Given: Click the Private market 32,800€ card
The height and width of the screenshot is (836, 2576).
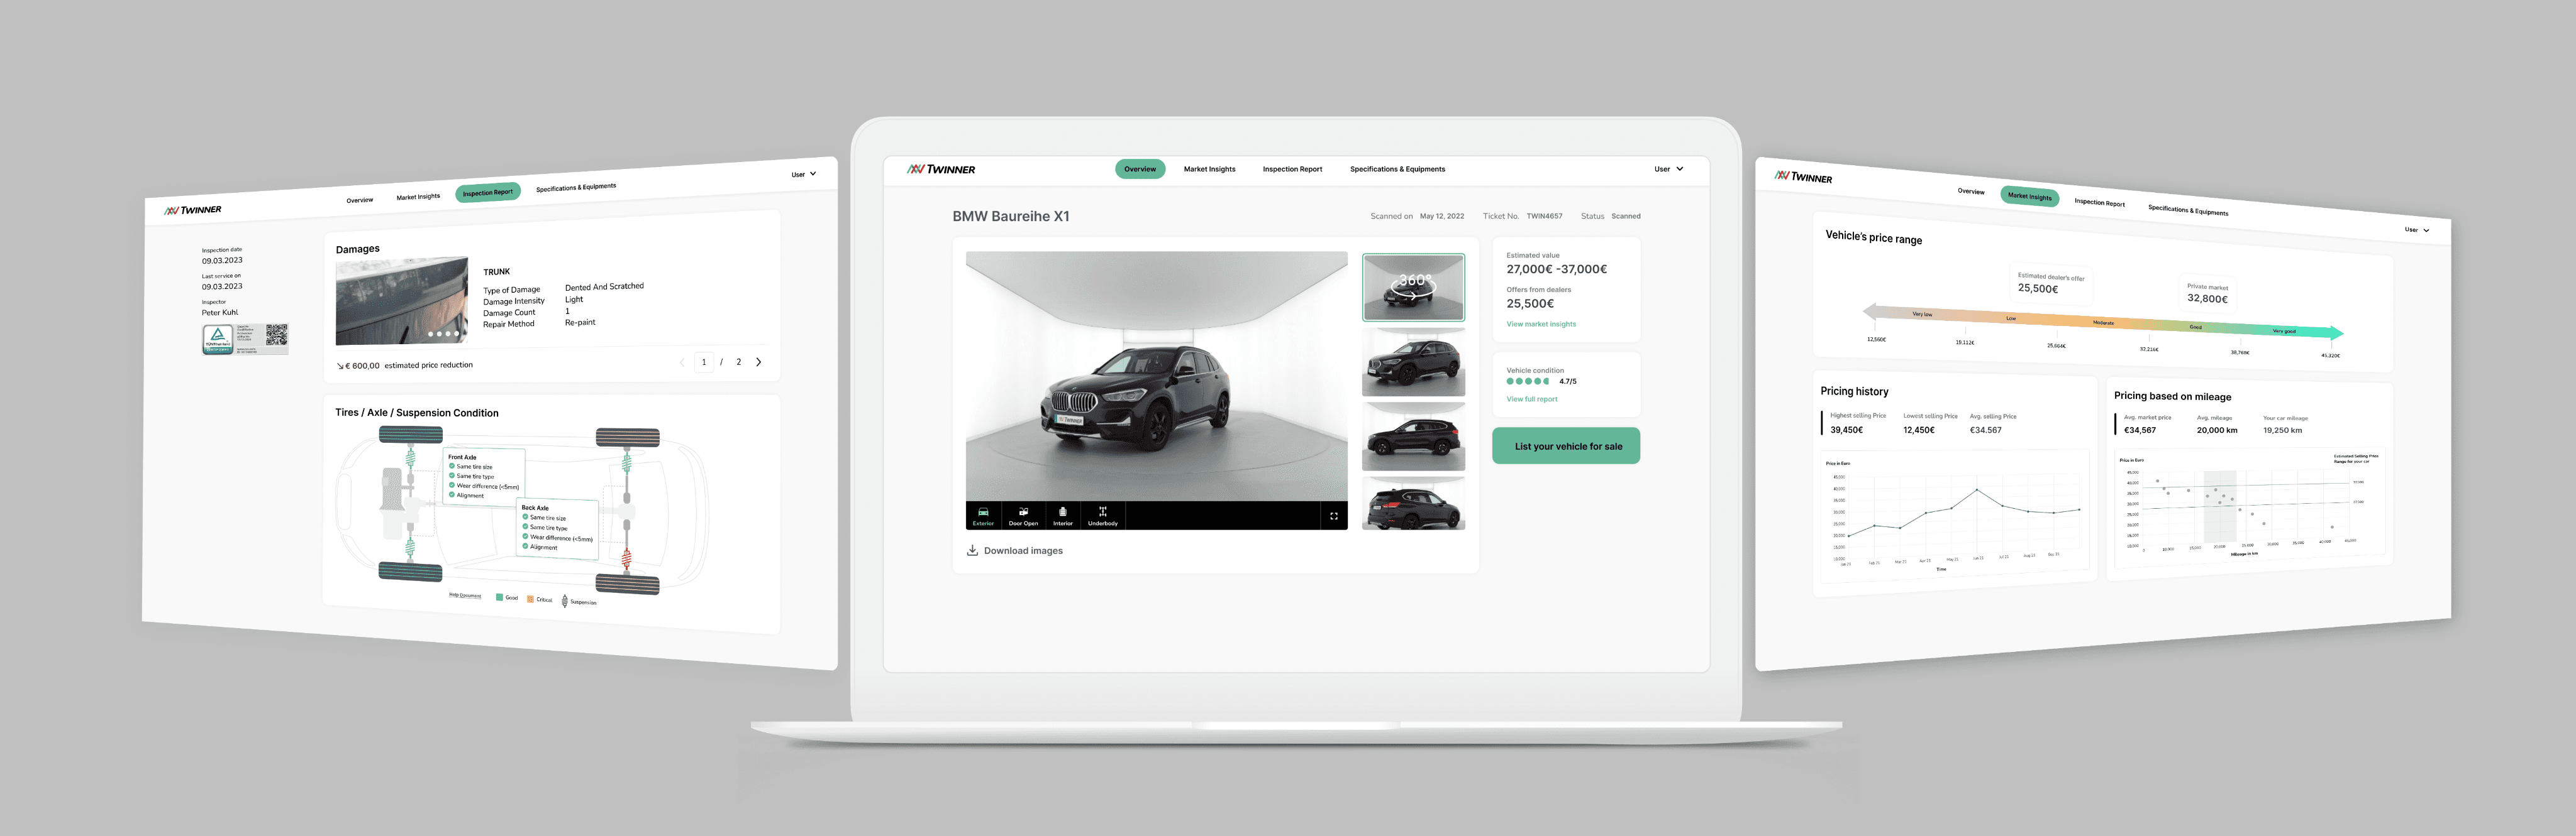Looking at the screenshot, I should point(2207,294).
